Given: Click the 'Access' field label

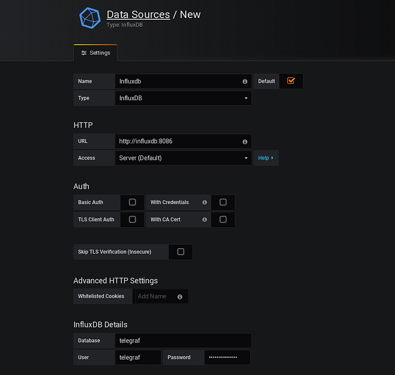Looking at the screenshot, I should tap(87, 158).
